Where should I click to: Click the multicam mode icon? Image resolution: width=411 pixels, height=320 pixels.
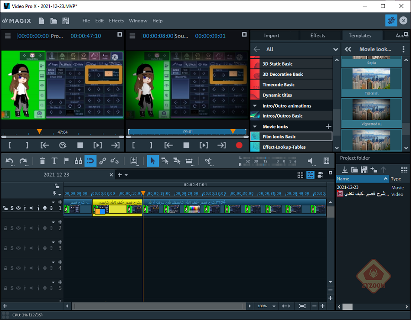pos(320,175)
